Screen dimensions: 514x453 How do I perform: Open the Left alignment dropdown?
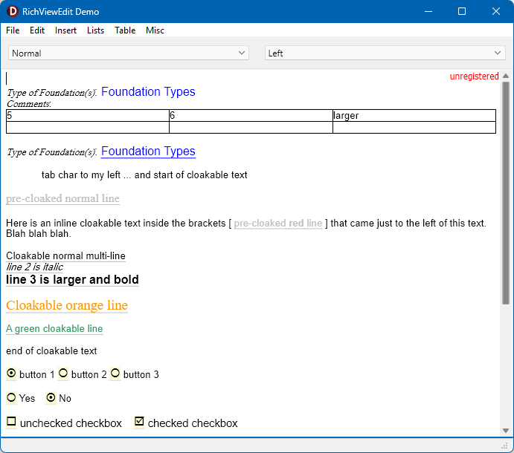(385, 53)
